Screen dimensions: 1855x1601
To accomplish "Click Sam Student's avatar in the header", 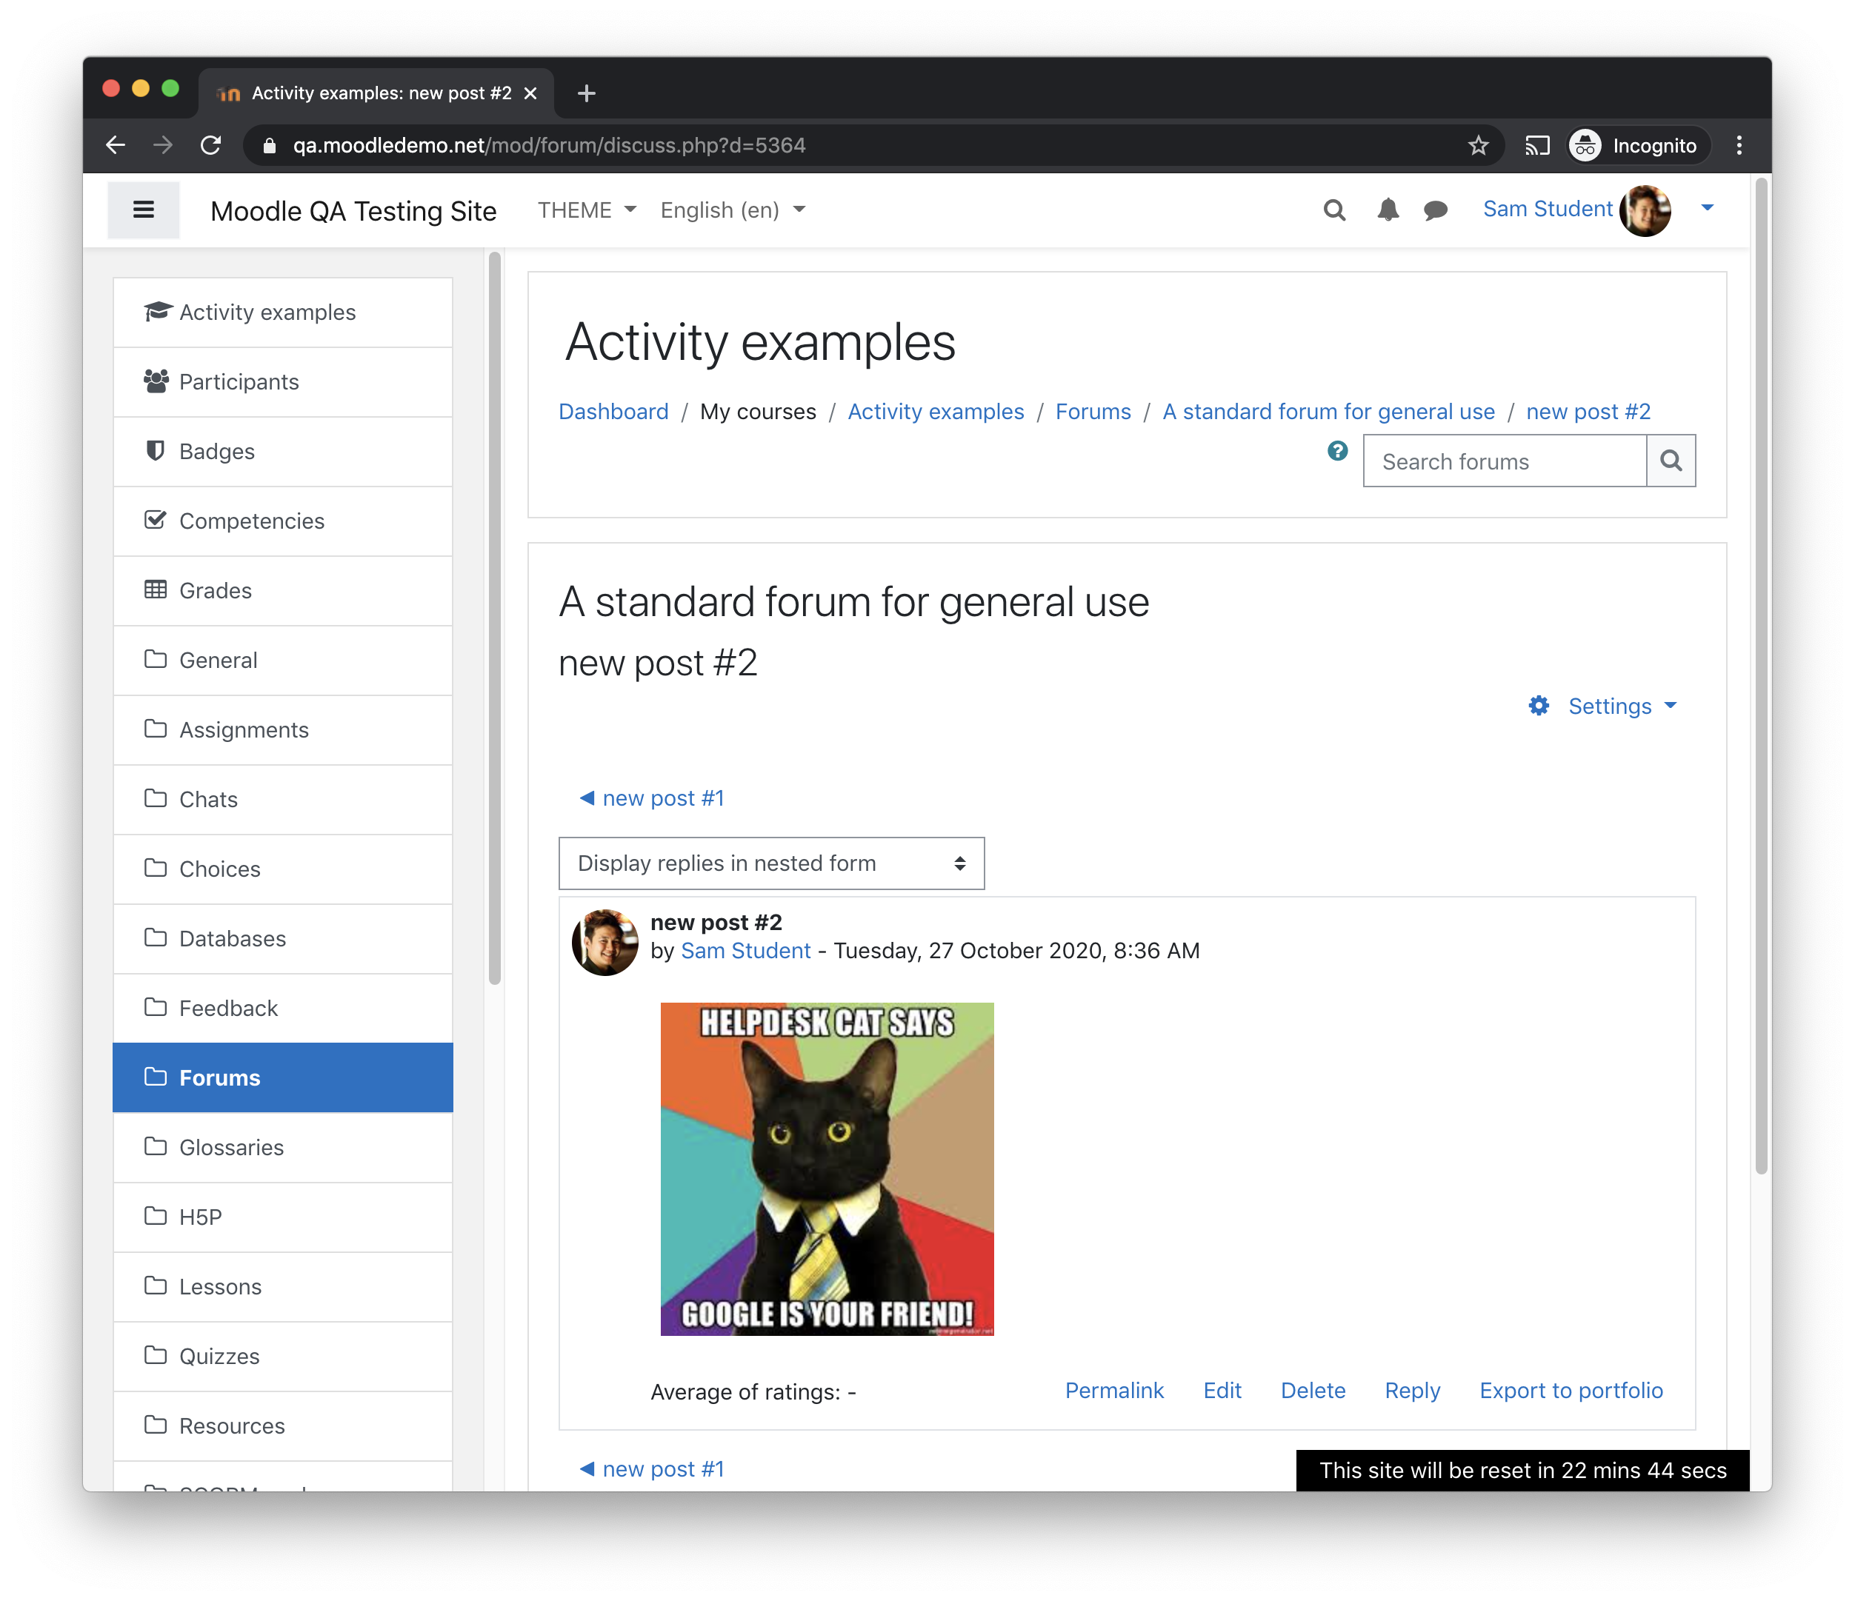I will pyautogui.click(x=1645, y=210).
